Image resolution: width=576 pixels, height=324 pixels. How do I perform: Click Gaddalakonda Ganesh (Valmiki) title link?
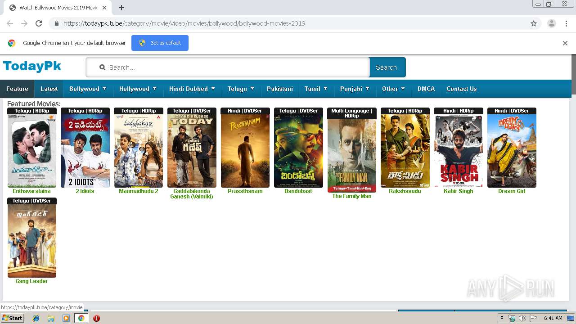[192, 194]
